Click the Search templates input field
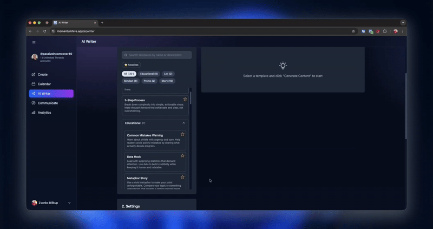This screenshot has width=433, height=229. click(157, 55)
